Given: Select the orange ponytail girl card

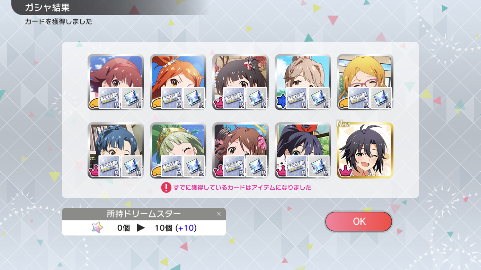Looking at the screenshot, I should [178, 82].
